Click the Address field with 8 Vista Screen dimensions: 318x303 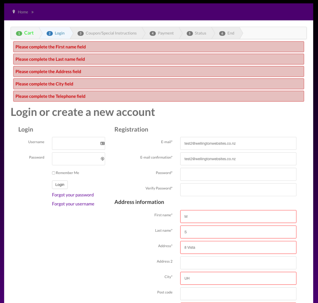pyautogui.click(x=238, y=247)
